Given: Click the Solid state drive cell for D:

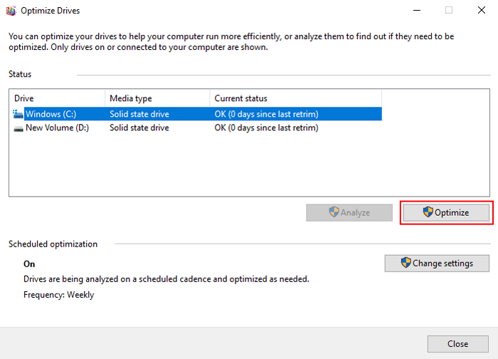Looking at the screenshot, I should pyautogui.click(x=139, y=128).
